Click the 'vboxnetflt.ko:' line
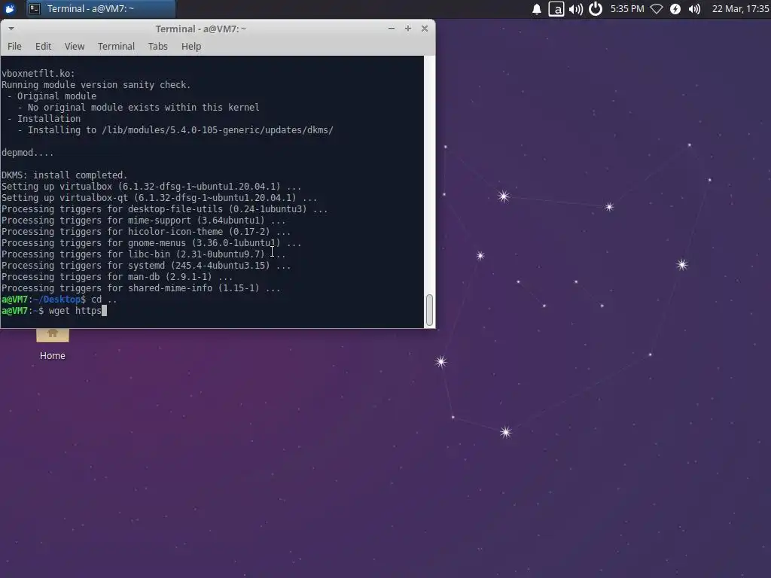Viewport: 771px width, 578px height. tap(38, 73)
